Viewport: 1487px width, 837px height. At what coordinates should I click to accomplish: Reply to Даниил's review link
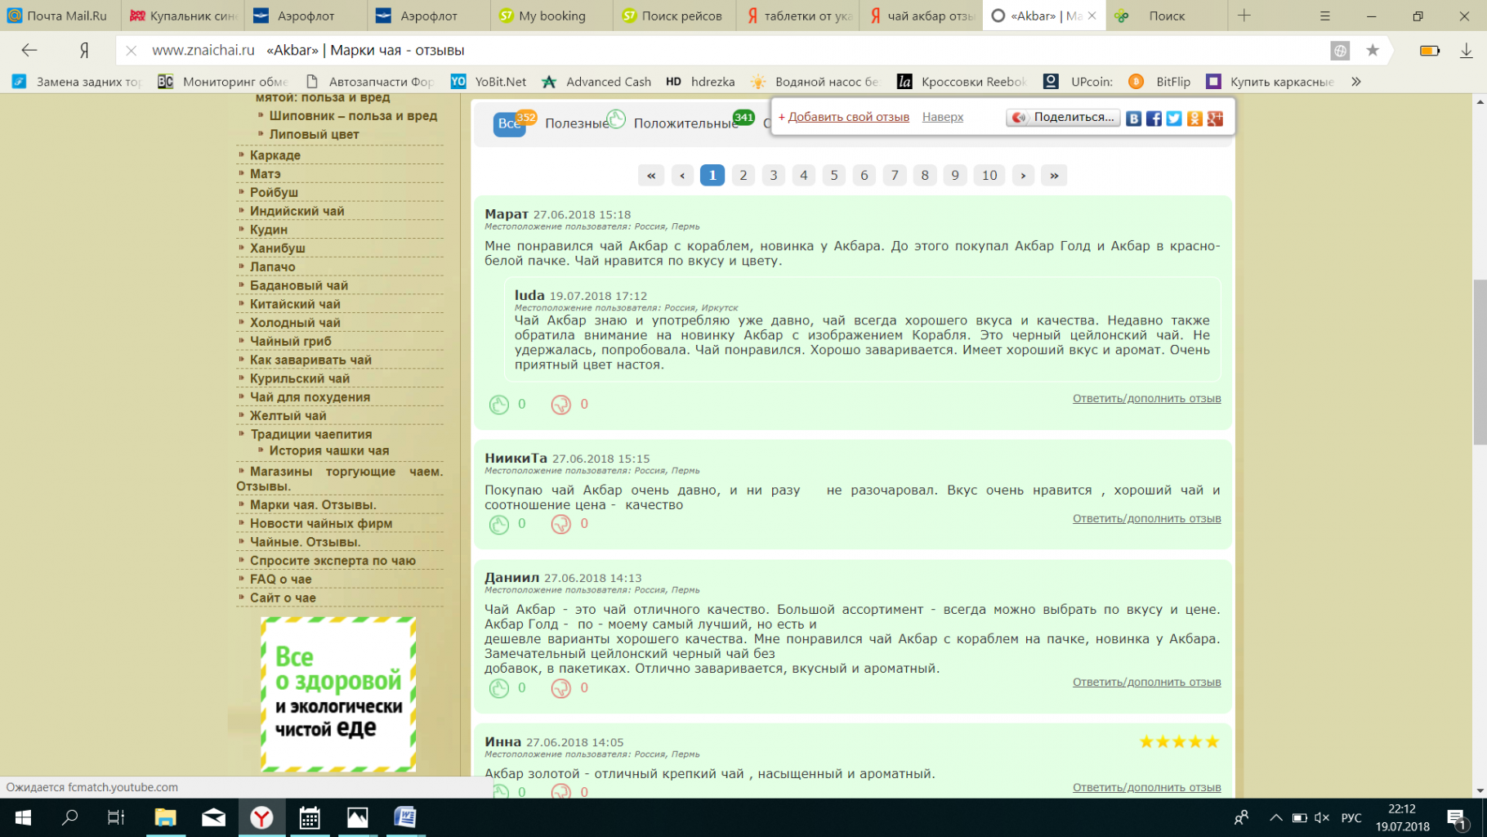(1146, 682)
